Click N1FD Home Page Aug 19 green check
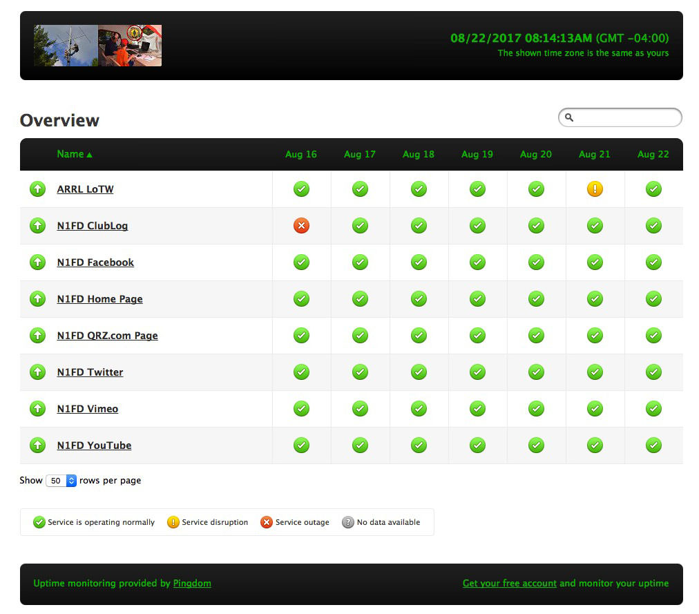Viewport: 699px width, 614px height. (x=477, y=299)
